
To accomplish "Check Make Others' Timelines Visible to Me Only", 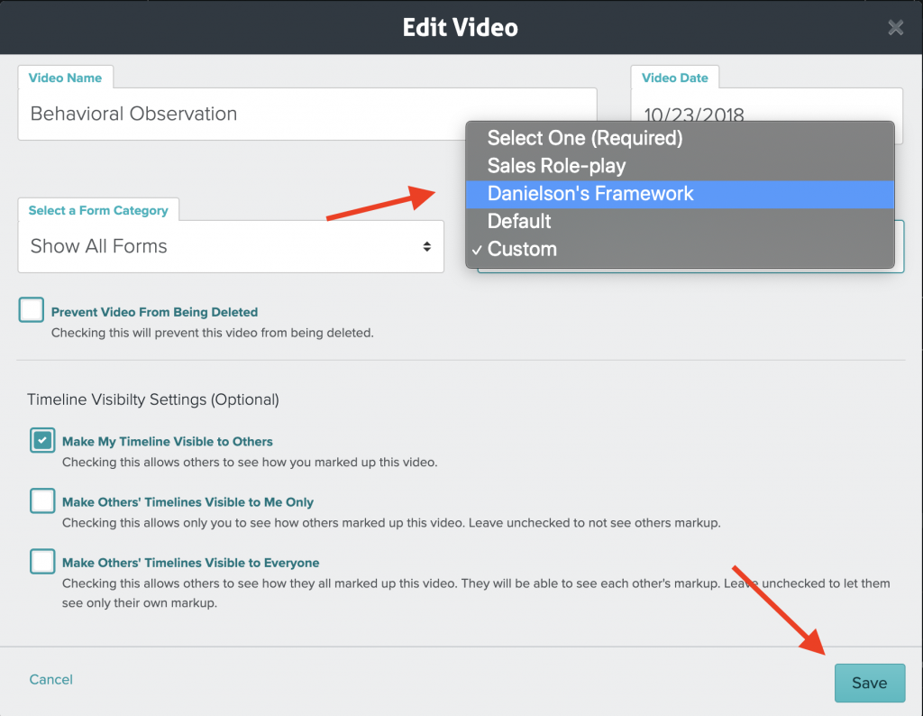I will point(42,501).
